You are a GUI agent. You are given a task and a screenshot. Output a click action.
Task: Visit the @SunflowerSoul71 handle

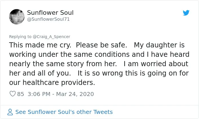point(48,19)
